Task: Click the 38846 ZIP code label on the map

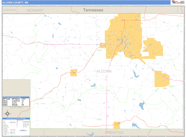Action: [x=171, y=86]
